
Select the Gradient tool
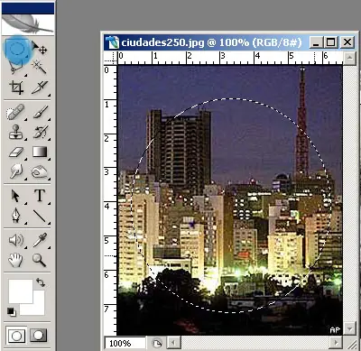coord(40,152)
